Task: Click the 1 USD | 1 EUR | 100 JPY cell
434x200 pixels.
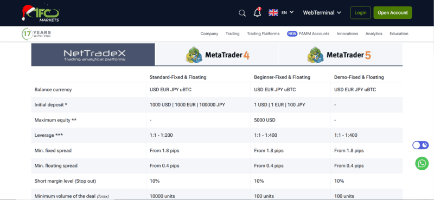Action: pos(279,105)
